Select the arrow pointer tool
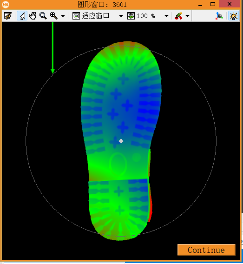The height and width of the screenshot is (264, 243). (22, 16)
